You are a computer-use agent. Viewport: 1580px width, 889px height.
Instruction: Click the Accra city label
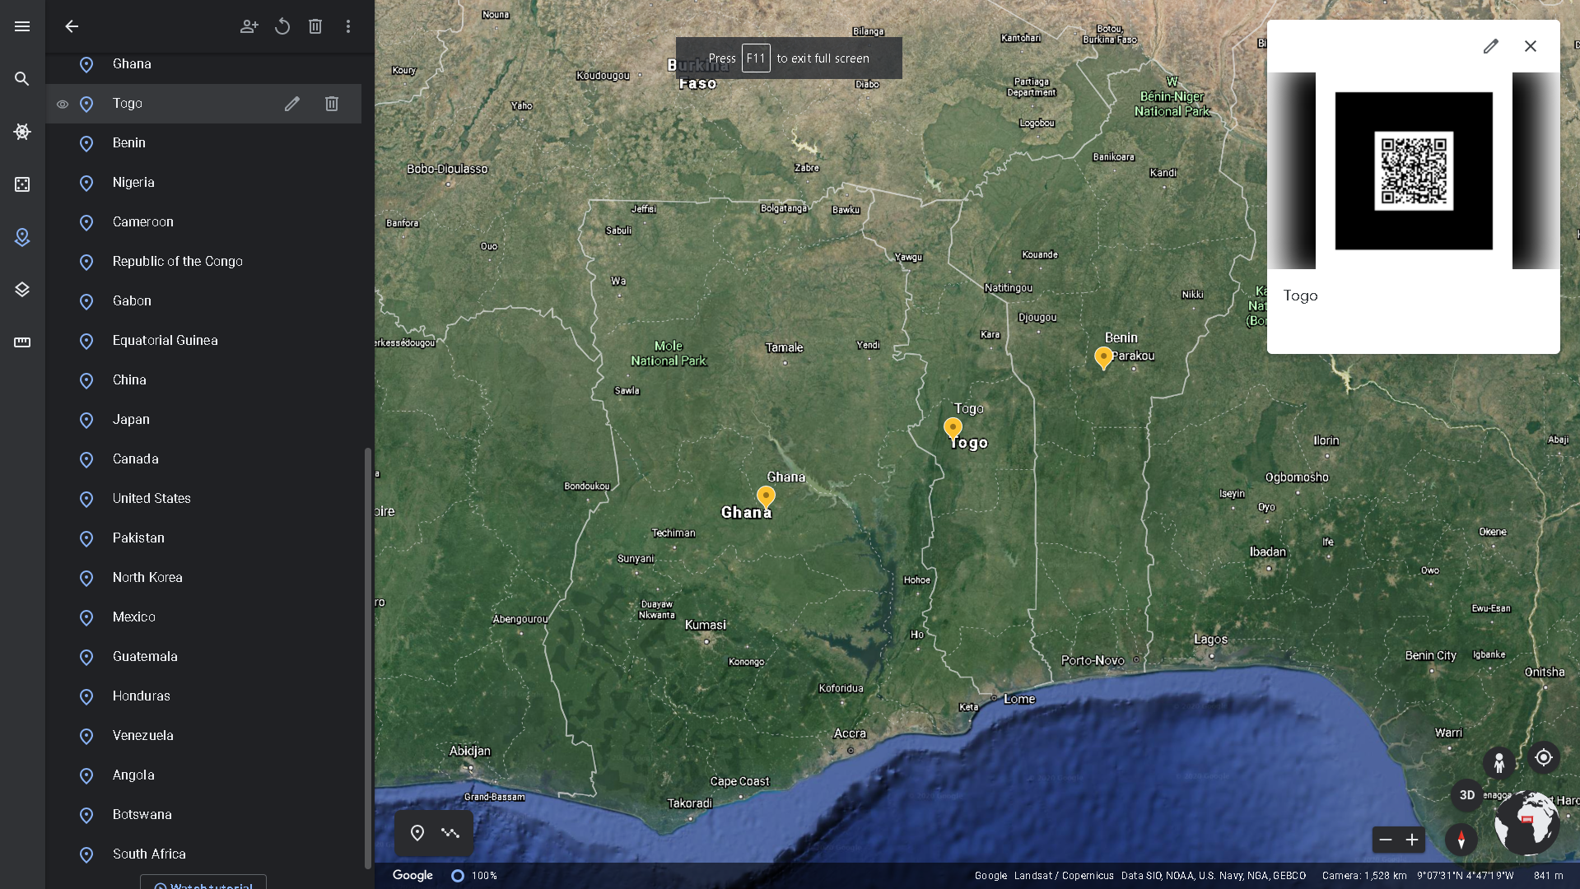coord(850,733)
